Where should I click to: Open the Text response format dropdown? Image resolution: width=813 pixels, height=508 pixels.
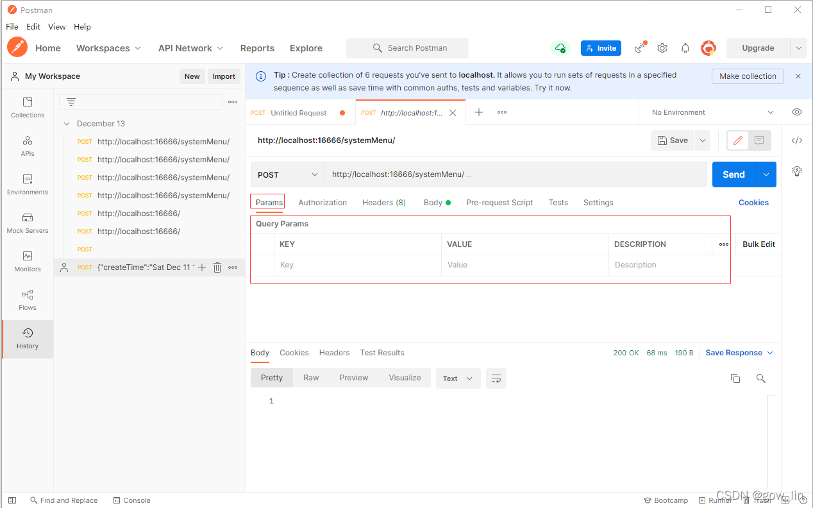(458, 378)
